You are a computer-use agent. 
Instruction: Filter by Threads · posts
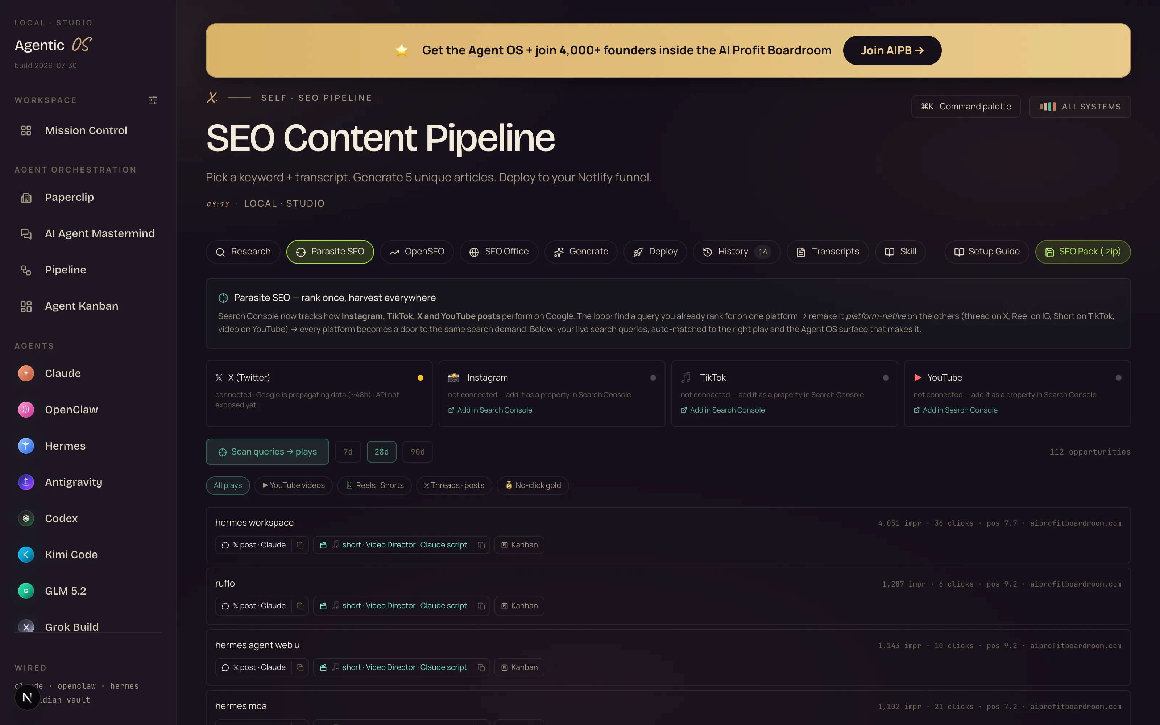[454, 485]
